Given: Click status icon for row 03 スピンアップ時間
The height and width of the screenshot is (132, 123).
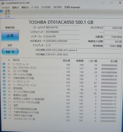Looking at the screenshot, I should click(4, 71).
